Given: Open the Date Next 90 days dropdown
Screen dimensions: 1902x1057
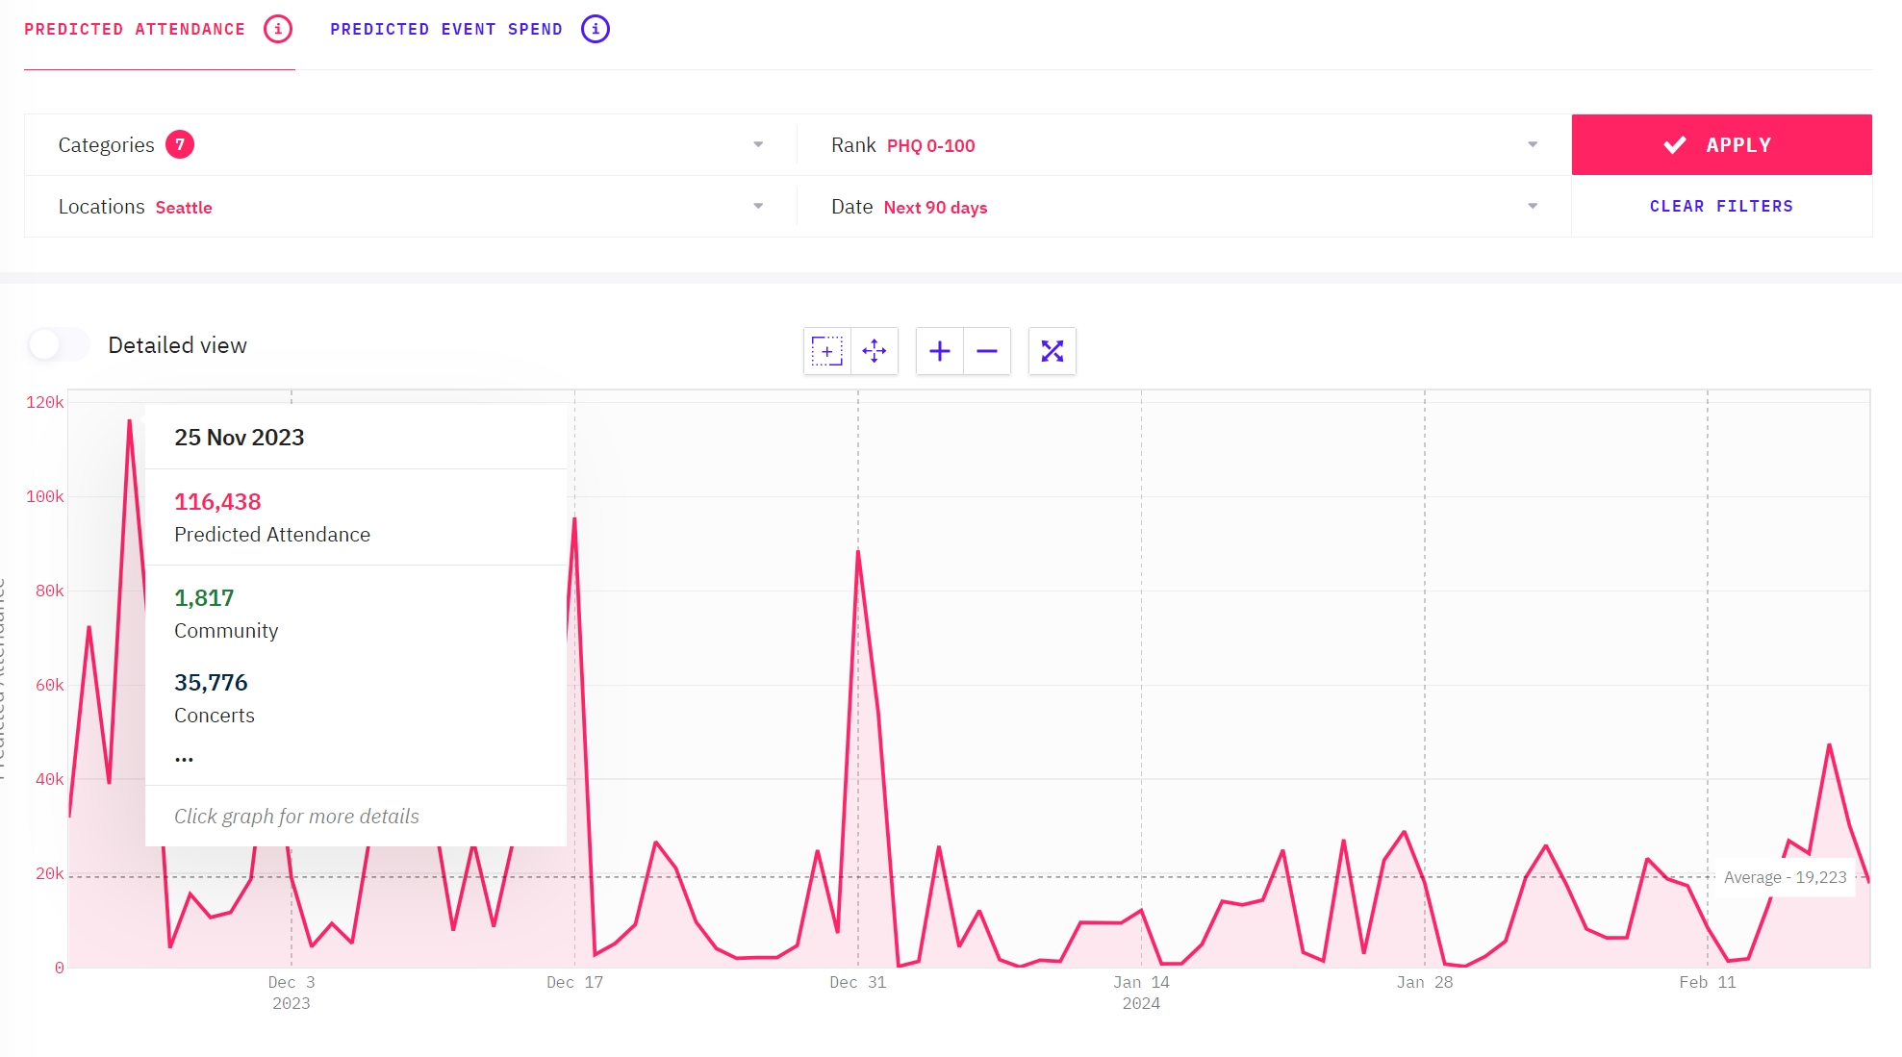Looking at the screenshot, I should [x=1533, y=206].
